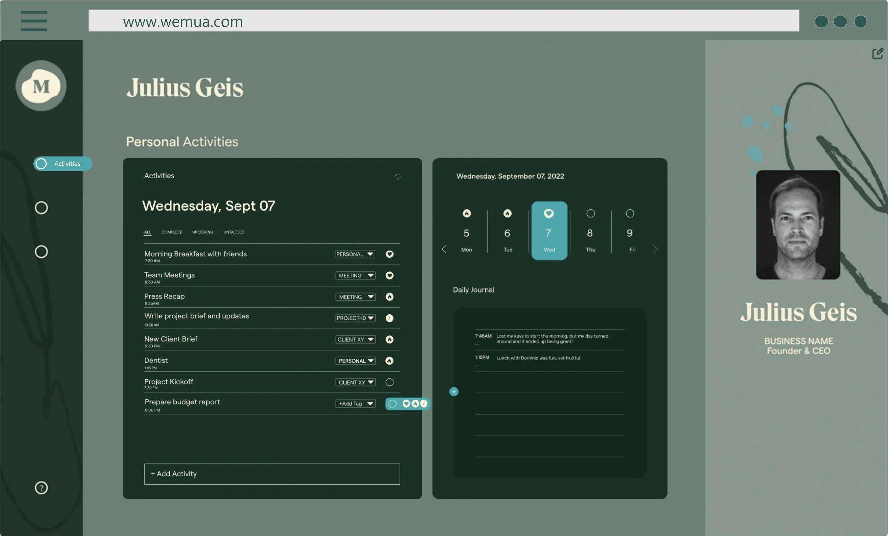Click the + Add Activity button
This screenshot has height=536, width=888.
click(272, 474)
